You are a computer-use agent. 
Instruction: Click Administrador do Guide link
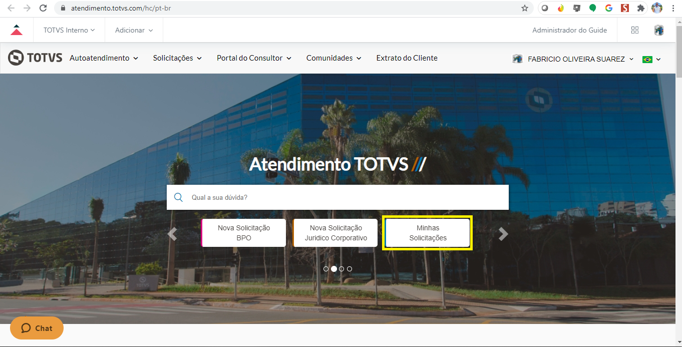tap(570, 30)
